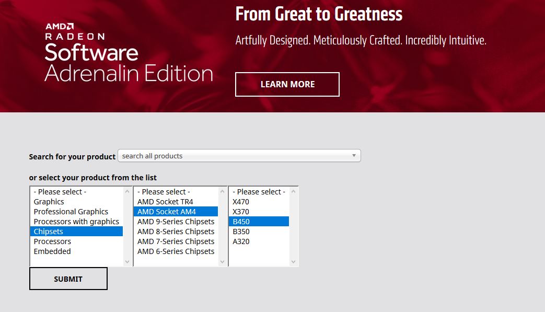This screenshot has height=312, width=545.
Task: Select AMD Socket AM4 option
Action: coord(176,212)
